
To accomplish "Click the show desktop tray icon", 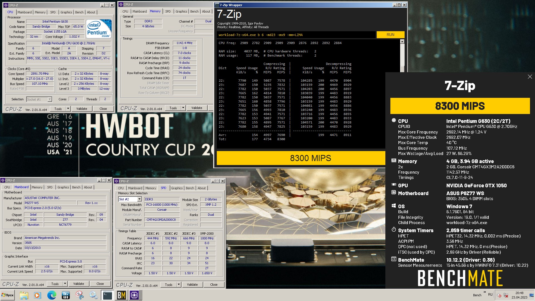I will [532, 295].
